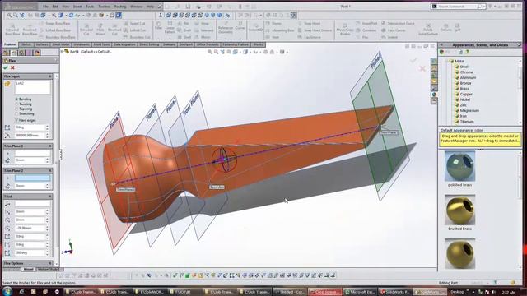Image resolution: width=527 pixels, height=296 pixels.
Task: Select the Twisting radio option
Action: [x=16, y=104]
